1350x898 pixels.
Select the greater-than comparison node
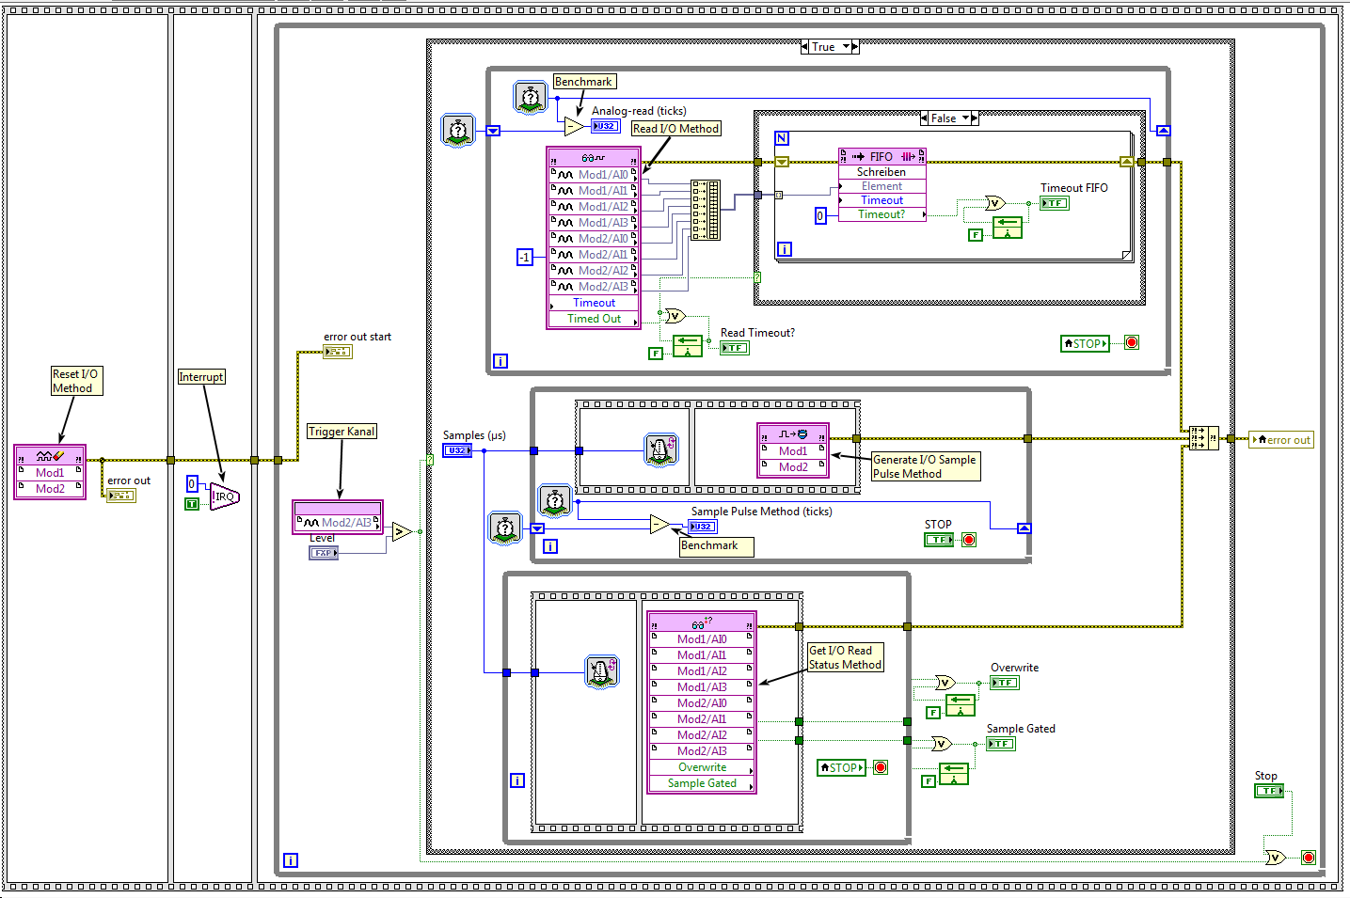point(402,532)
